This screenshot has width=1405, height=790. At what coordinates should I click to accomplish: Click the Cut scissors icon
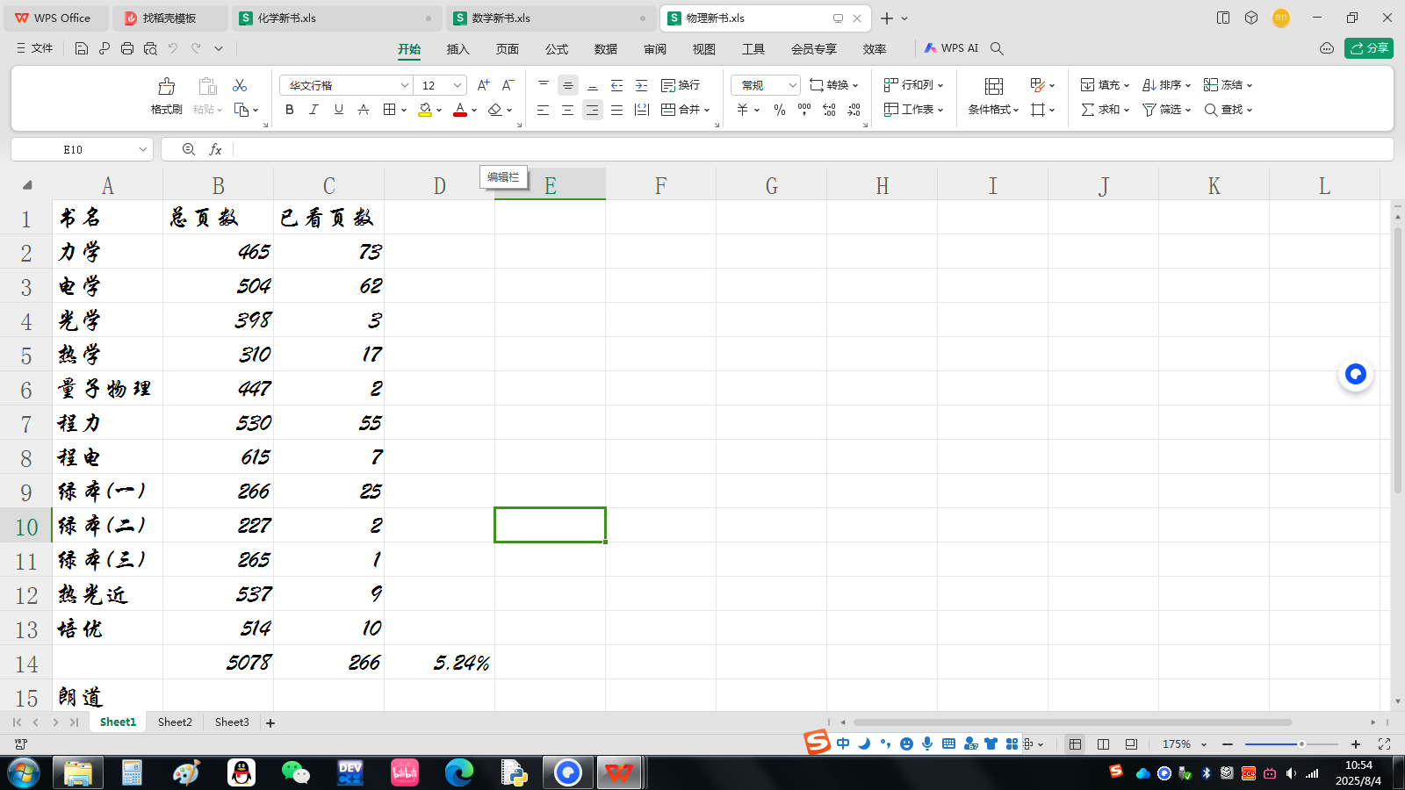coord(240,85)
